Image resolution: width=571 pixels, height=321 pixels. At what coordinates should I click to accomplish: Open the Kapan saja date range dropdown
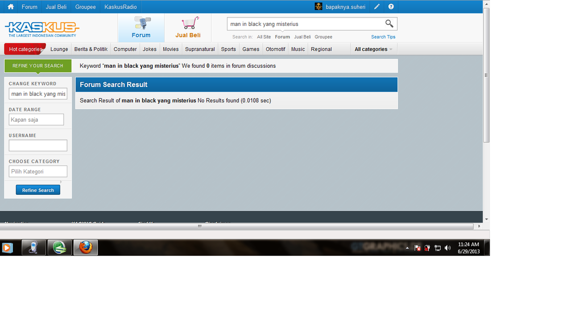tap(36, 119)
